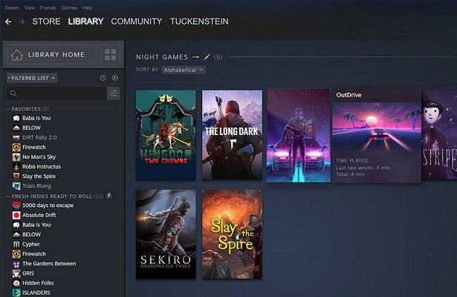Click the Tuckenstein profile link
457x297 pixels.
tap(199, 22)
